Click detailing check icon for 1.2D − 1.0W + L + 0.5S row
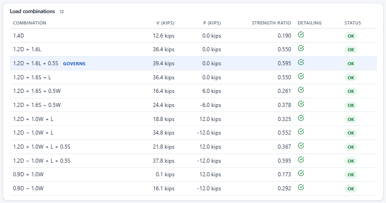Image resolution: width=386 pixels, height=203 pixels. (301, 159)
